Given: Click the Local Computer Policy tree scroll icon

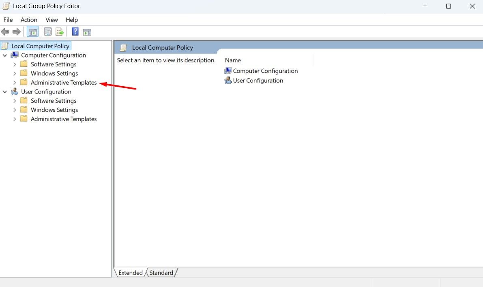Looking at the screenshot, I should (x=5, y=46).
